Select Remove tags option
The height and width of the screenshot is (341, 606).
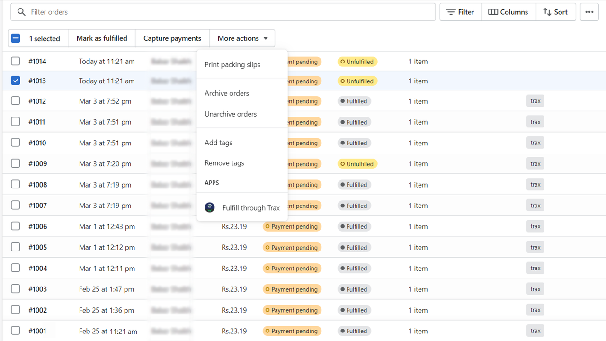(x=242, y=163)
